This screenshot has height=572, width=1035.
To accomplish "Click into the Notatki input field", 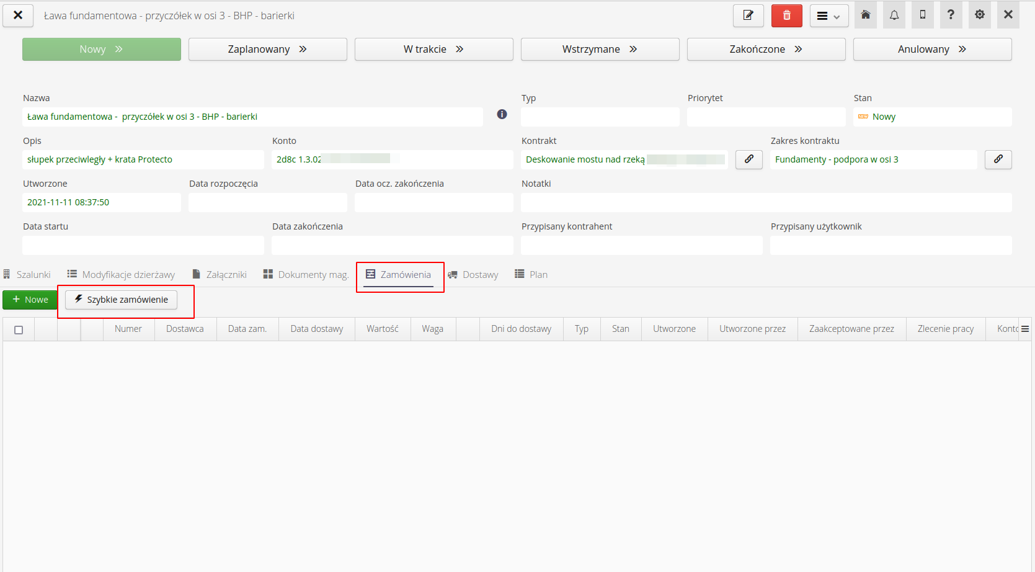I will click(x=766, y=202).
